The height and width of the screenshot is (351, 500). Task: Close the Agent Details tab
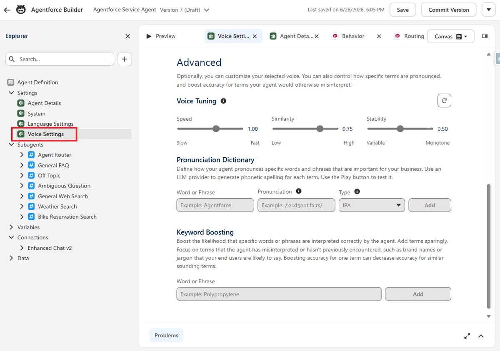(317, 36)
